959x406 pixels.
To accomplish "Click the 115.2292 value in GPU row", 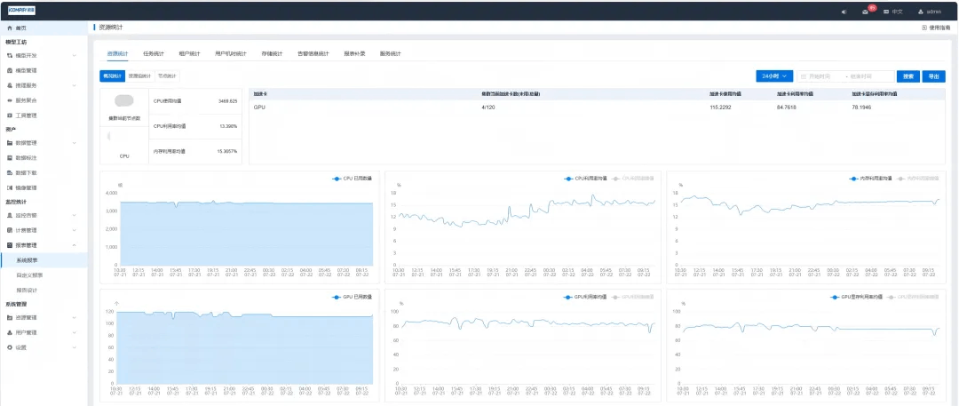I will coord(720,107).
